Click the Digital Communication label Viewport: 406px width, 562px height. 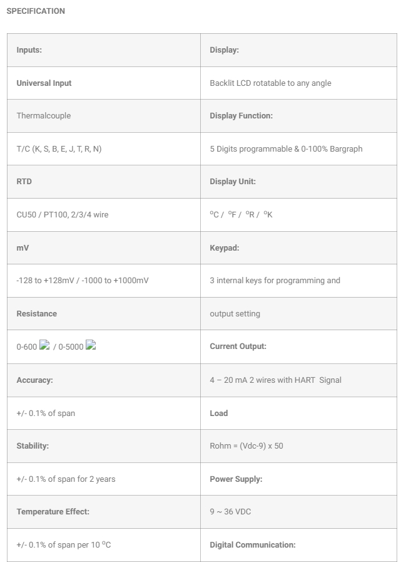point(252,545)
